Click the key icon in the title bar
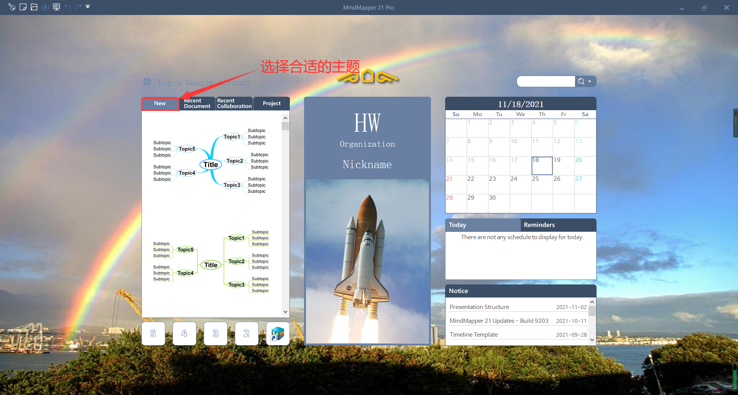 12,7
